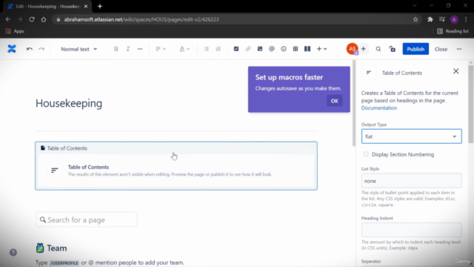
Task: Open more formatting options
Action: 140,49
